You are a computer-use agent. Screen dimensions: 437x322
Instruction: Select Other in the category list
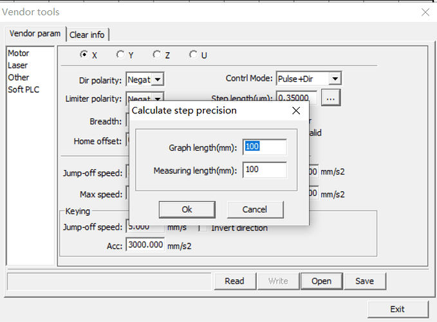pos(19,77)
